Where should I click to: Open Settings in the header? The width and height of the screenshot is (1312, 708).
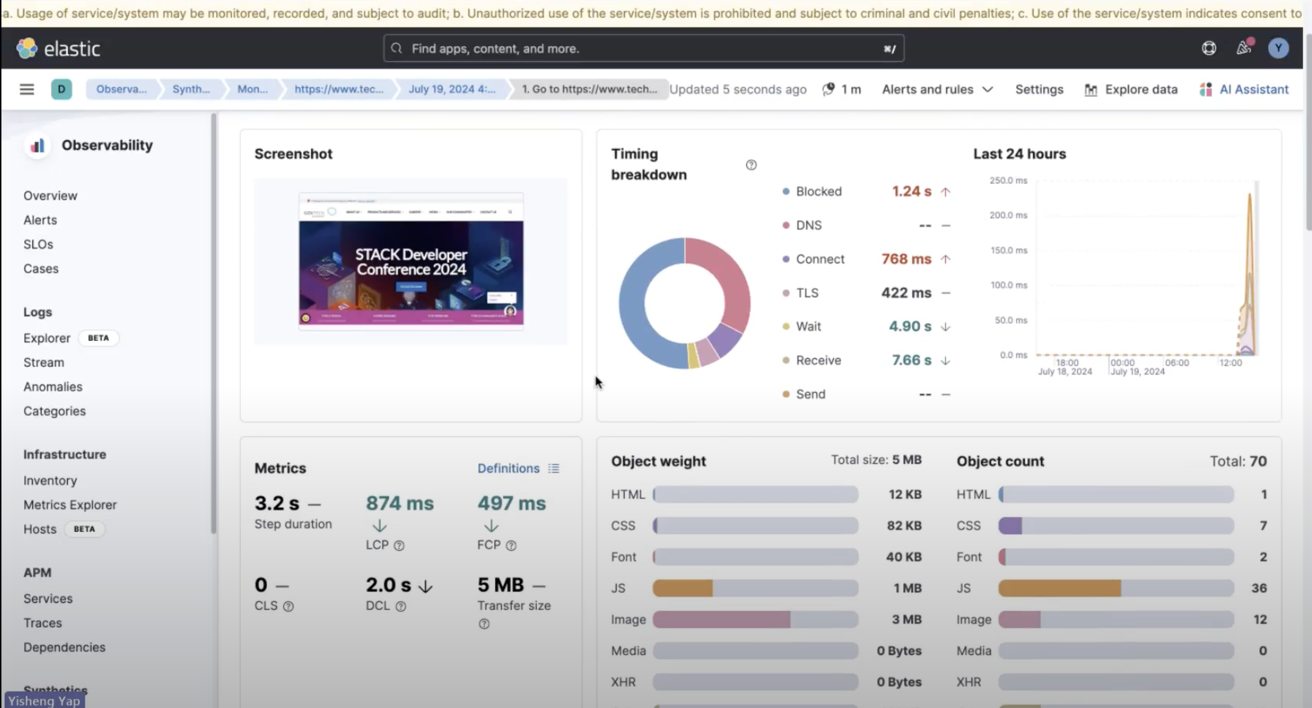(1039, 89)
